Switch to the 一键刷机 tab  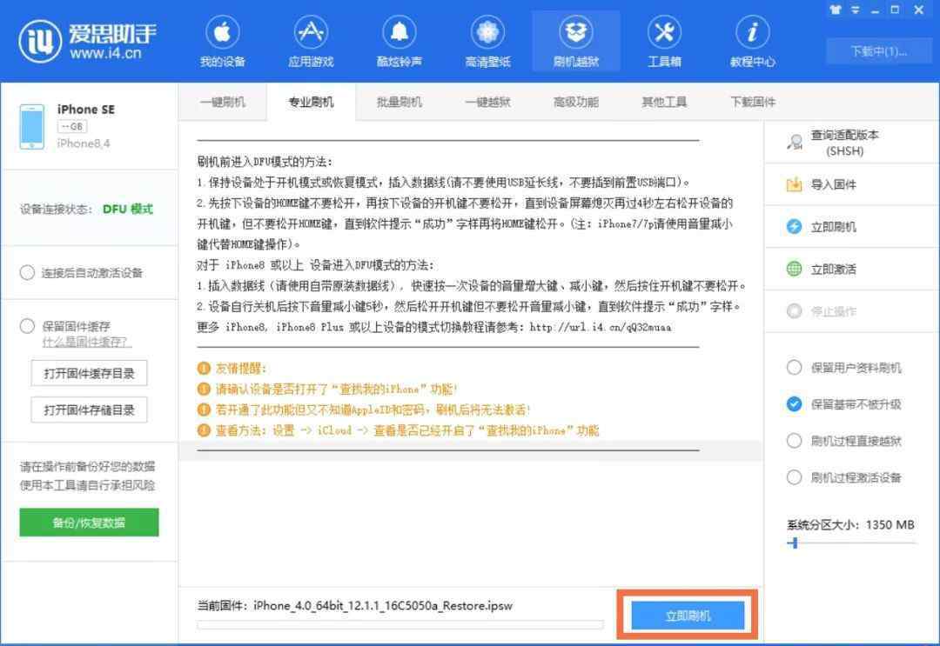point(223,102)
